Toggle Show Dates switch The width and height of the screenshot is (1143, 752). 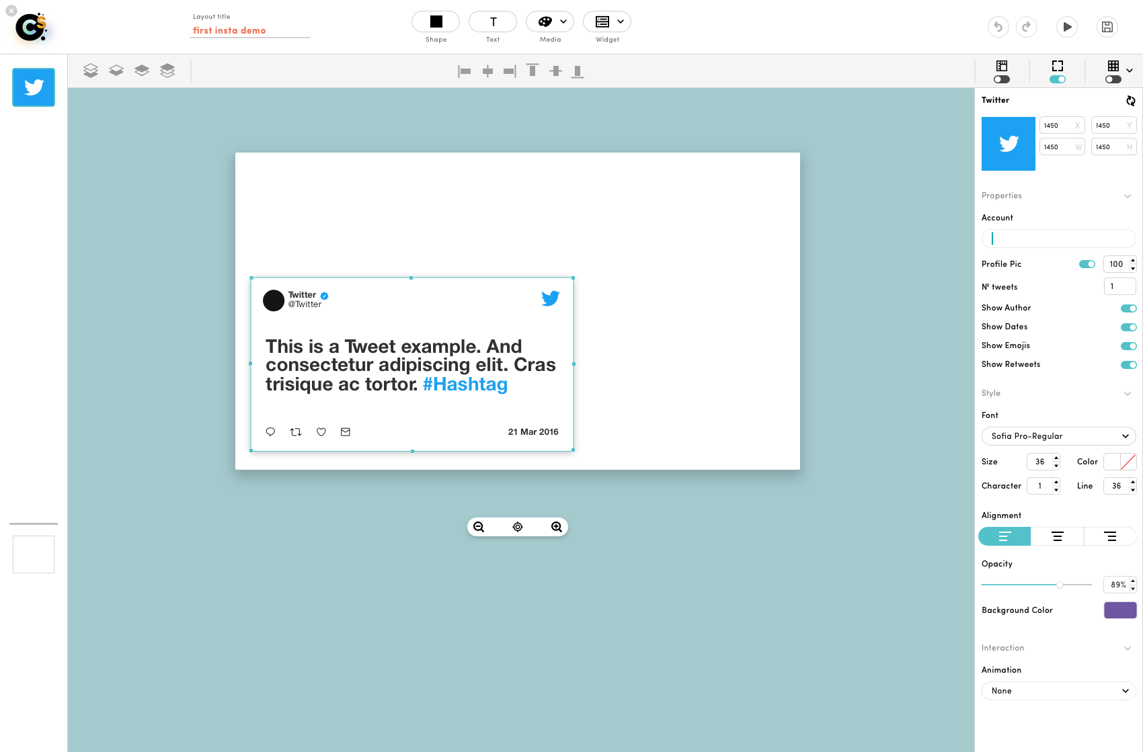pyautogui.click(x=1128, y=327)
